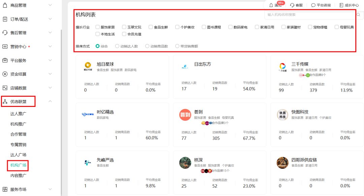
Task: Select 动销达人数 sort radio button
Action: tap(117, 46)
